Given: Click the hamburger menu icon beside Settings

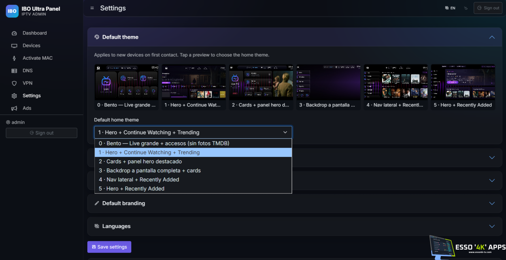Looking at the screenshot, I should (x=92, y=8).
